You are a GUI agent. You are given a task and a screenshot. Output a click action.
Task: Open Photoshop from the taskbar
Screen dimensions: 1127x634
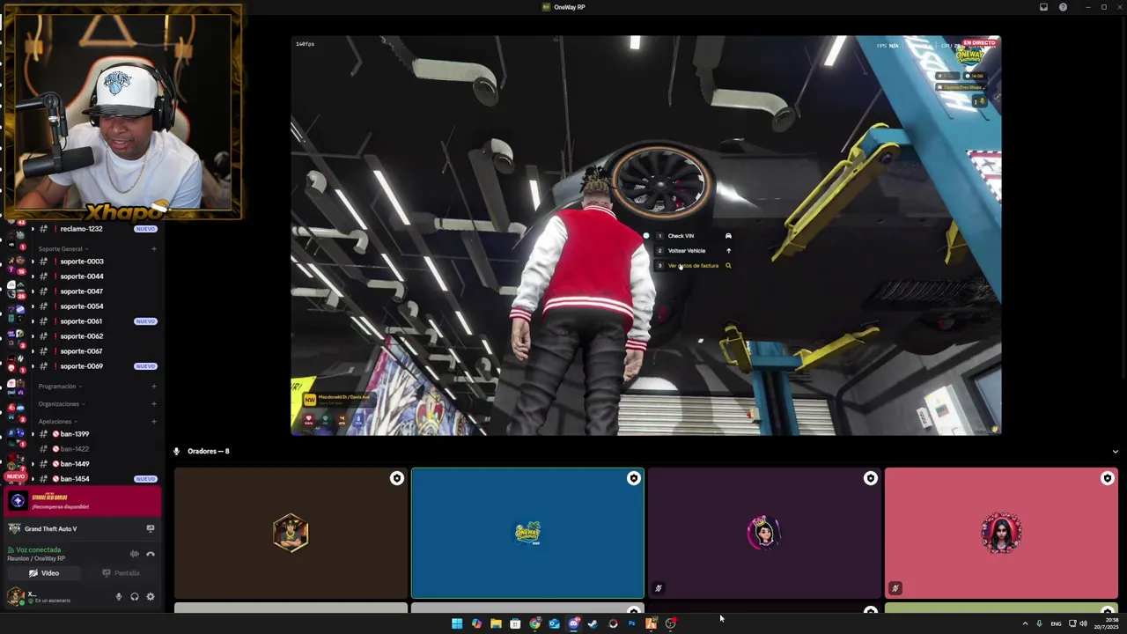coord(631,623)
